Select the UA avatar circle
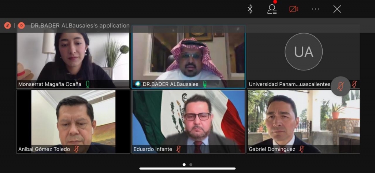The image size is (375, 173). [x=304, y=52]
